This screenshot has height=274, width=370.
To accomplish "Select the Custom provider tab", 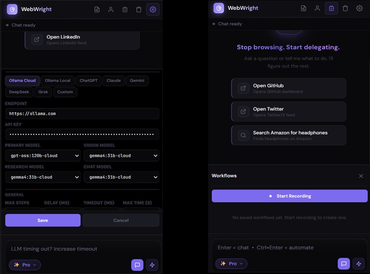I will (65, 92).
